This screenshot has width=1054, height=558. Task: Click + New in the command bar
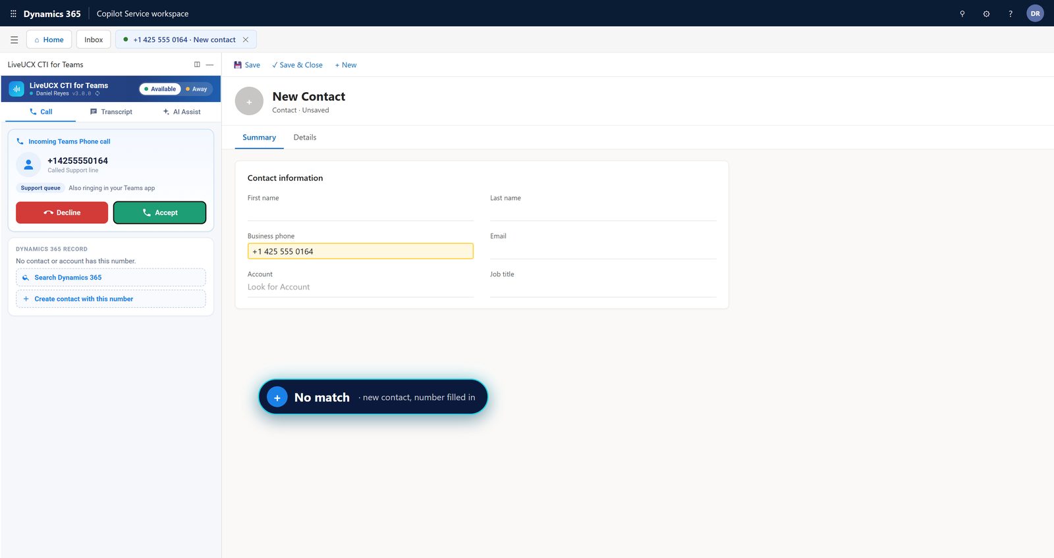pyautogui.click(x=346, y=65)
